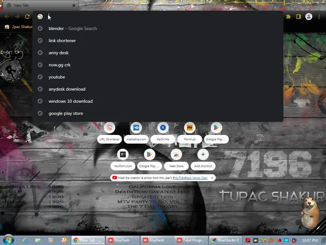Viewport: 326px width, 245px height.
Task: Select the "now.gg crk" suggestion
Action: pyautogui.click(x=158, y=65)
